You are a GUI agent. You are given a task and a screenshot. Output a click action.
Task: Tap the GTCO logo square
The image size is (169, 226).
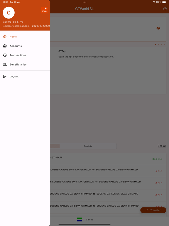[x=44, y=10]
